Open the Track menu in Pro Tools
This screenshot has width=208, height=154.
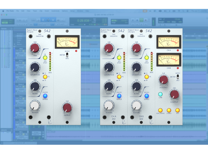35,11
